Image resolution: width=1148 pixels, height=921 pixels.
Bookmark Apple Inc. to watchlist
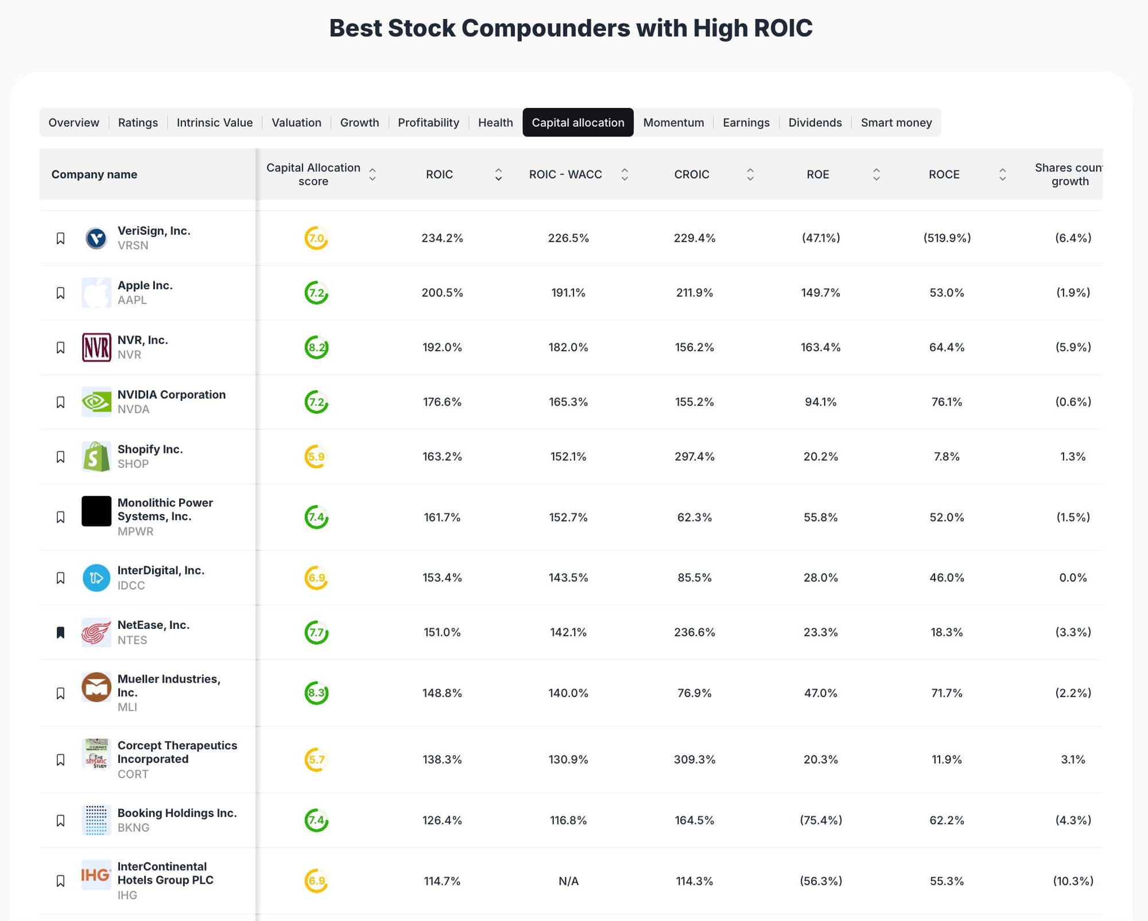(60, 293)
